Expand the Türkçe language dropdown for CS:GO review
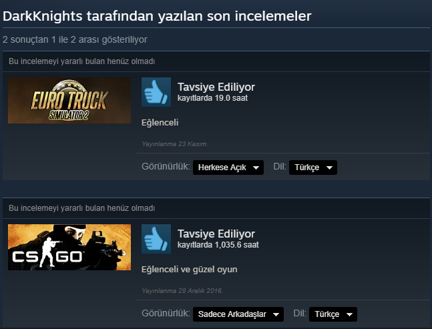The height and width of the screenshot is (329, 432). click(x=333, y=314)
